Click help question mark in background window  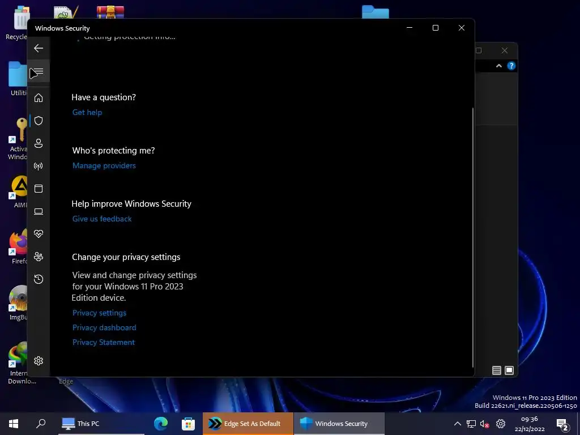pyautogui.click(x=511, y=66)
